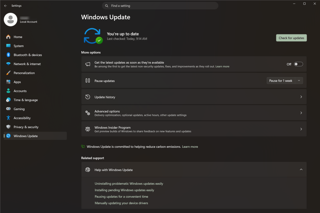Click the Network wifi icon
320x213 pixels.
(8, 64)
